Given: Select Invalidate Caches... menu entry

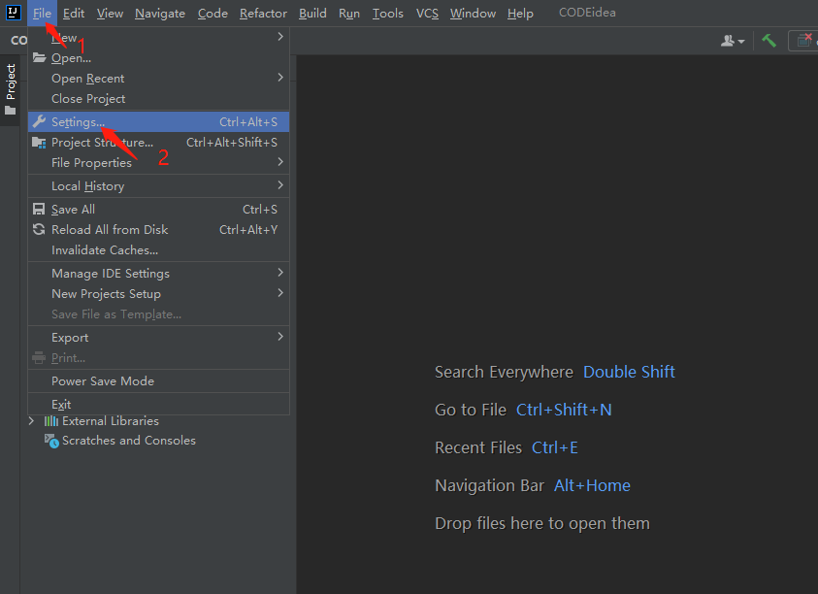Looking at the screenshot, I should coord(158,249).
